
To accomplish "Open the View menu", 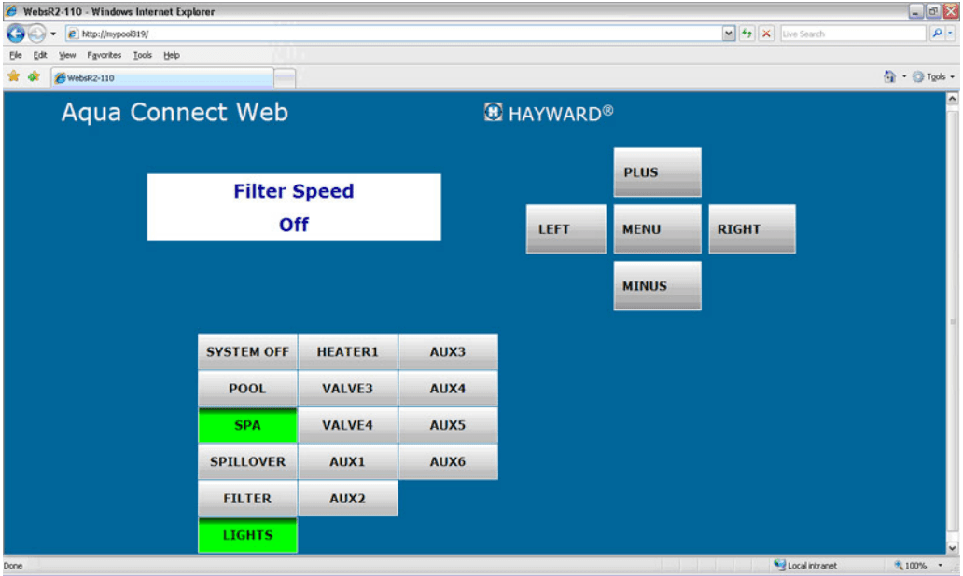I will pyautogui.click(x=67, y=55).
